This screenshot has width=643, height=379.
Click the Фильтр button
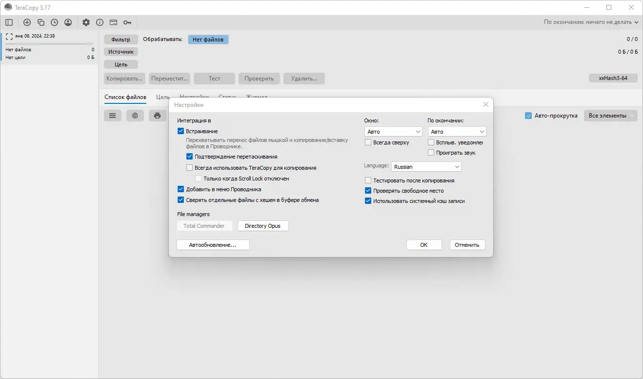121,40
